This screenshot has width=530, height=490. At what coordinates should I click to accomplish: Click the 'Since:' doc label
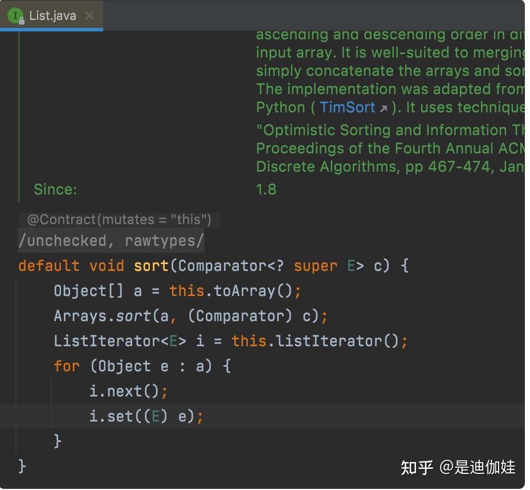[55, 189]
